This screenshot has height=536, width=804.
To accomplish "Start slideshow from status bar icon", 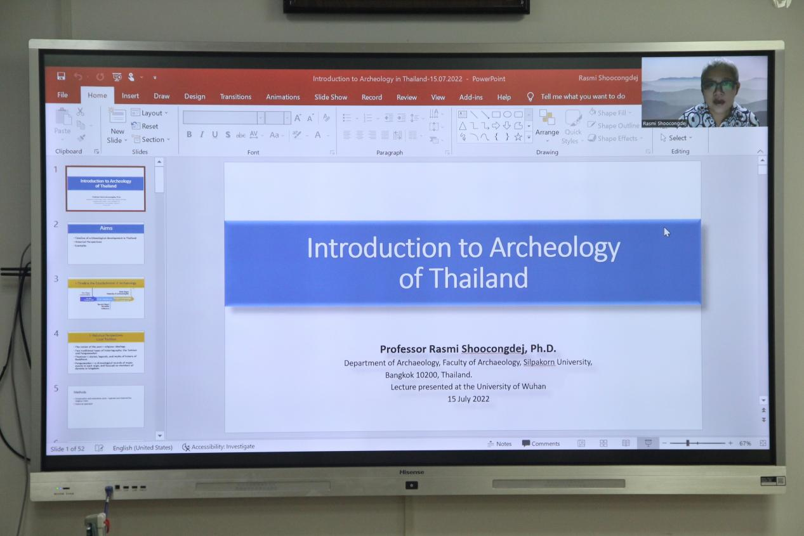I will (x=648, y=443).
